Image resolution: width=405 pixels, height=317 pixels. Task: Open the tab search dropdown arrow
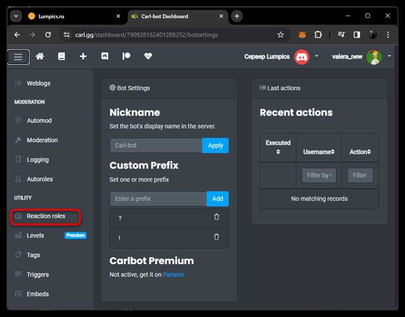16,16
